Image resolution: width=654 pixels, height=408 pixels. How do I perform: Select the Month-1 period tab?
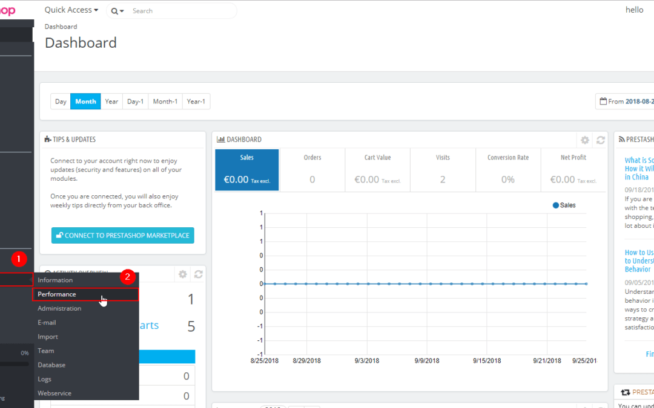pos(165,101)
